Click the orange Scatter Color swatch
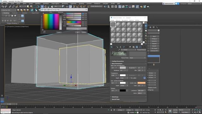Screen dimensions: 202x114 (x=141, y=83)
